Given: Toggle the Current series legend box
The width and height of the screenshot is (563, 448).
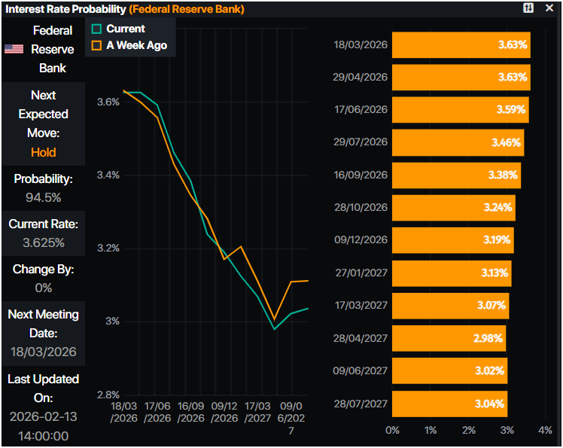Looking at the screenshot, I should (96, 29).
